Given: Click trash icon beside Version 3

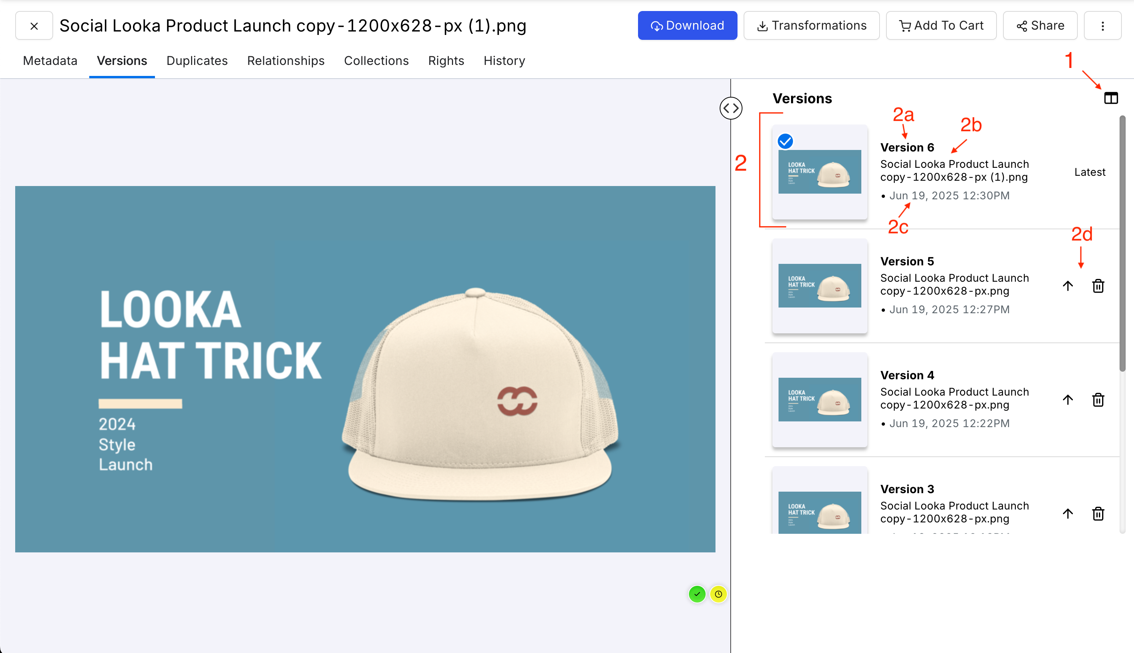Looking at the screenshot, I should 1098,514.
